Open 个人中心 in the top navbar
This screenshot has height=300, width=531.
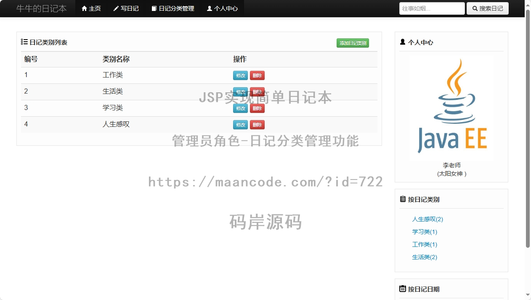[x=222, y=8]
